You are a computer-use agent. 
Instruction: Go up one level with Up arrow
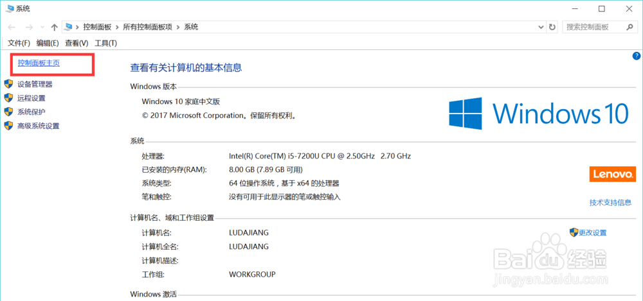point(54,28)
